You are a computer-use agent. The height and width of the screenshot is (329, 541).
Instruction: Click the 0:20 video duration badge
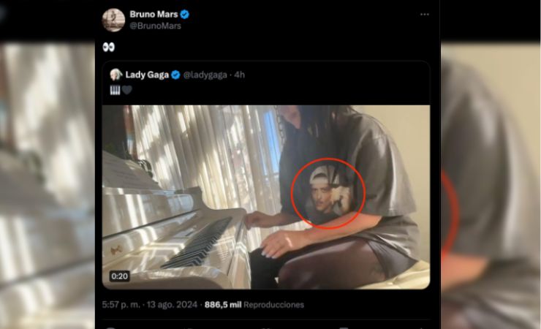click(119, 276)
